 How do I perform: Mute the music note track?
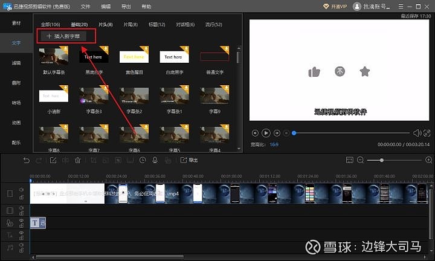pyautogui.click(x=21, y=245)
